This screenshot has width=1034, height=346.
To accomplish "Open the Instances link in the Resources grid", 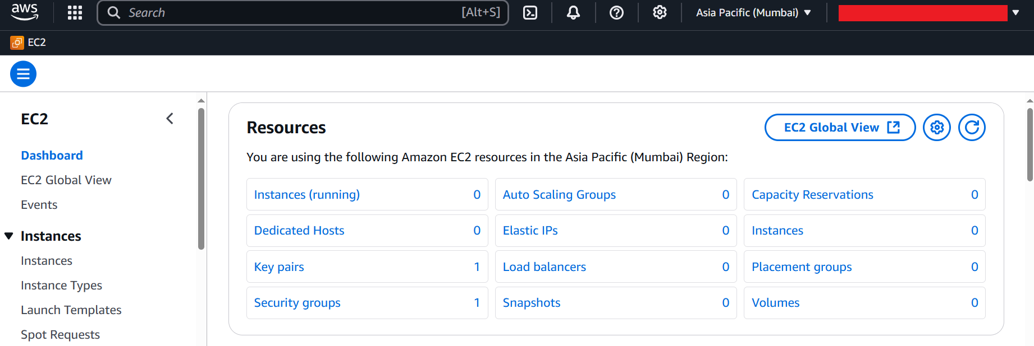I will 777,231.
